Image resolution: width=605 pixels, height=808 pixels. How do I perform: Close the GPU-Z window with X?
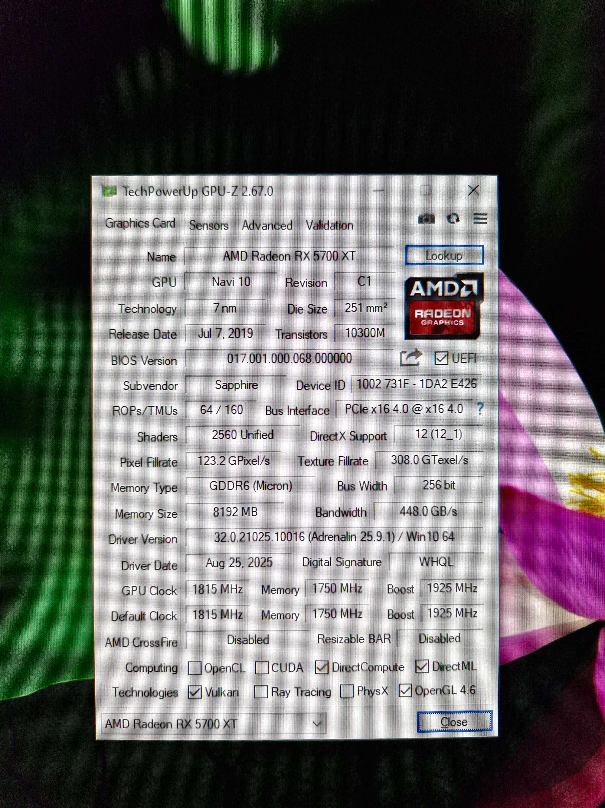coord(473,190)
